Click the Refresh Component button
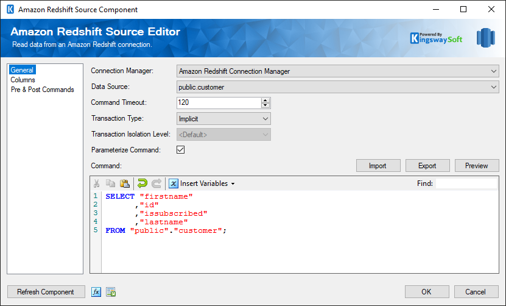Screen dimensions: 506x306 pos(46,292)
